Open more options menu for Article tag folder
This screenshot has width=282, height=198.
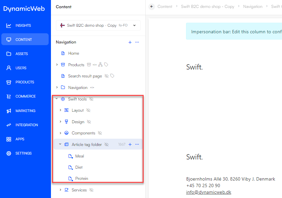tap(137, 144)
